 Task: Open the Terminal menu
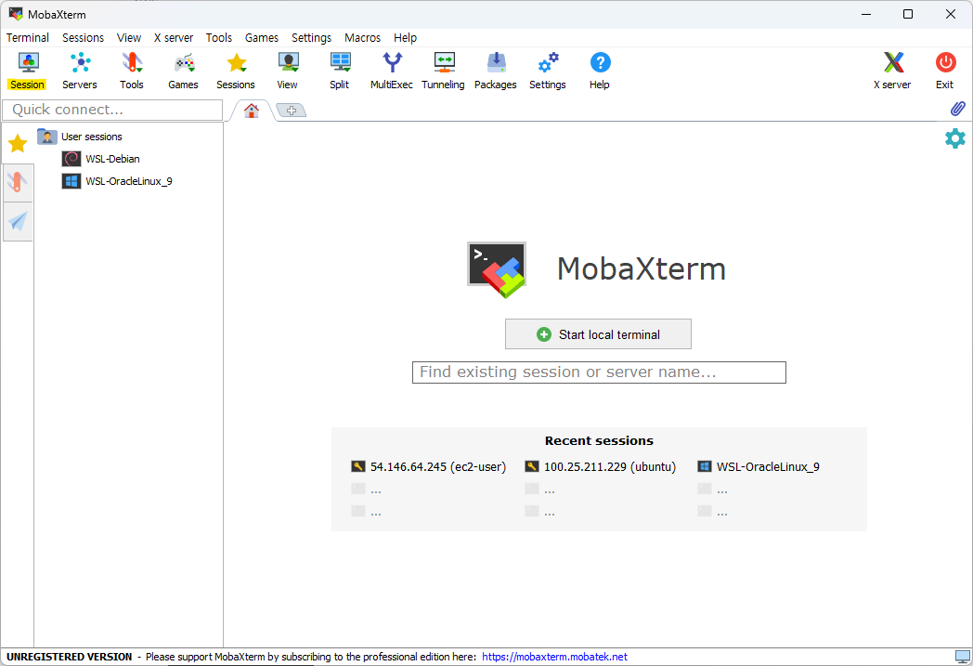pyautogui.click(x=27, y=38)
